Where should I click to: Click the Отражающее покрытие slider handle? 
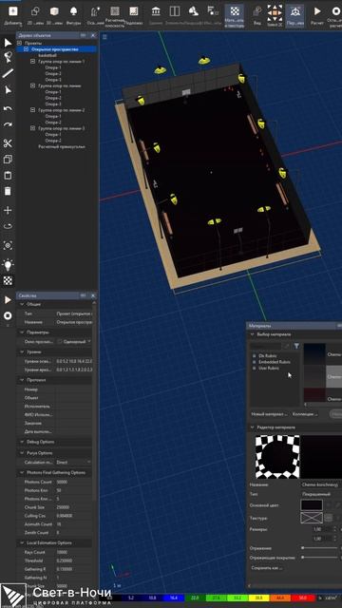pos(303,558)
